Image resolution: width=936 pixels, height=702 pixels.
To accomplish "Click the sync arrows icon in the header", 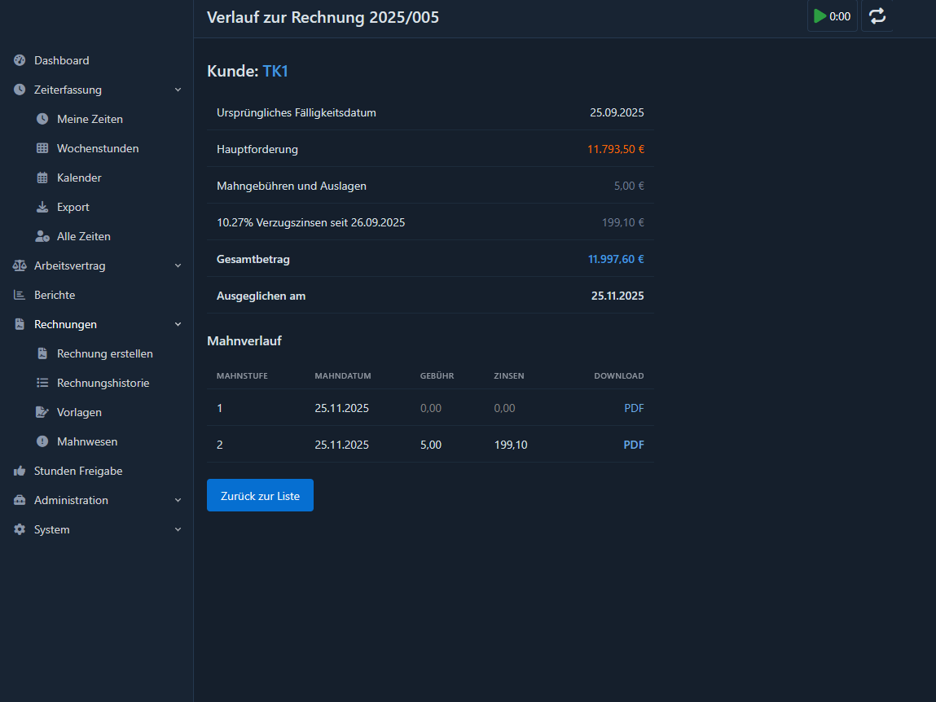I will tap(877, 15).
